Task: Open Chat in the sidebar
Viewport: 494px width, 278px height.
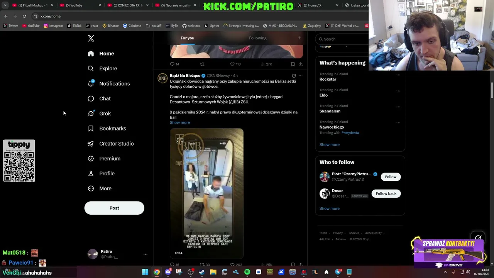Action: 99,98
